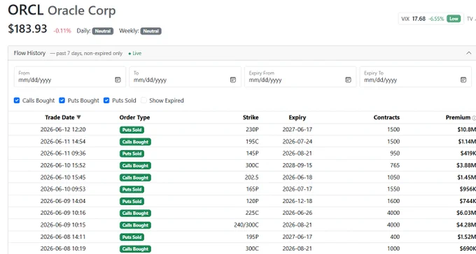The height and width of the screenshot is (254, 476).
Task: Click the $183.93 stock price
Action: click(x=27, y=29)
